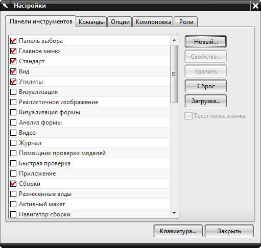Click the Закрыть button
Screen dimensions: 261x248
229,231
